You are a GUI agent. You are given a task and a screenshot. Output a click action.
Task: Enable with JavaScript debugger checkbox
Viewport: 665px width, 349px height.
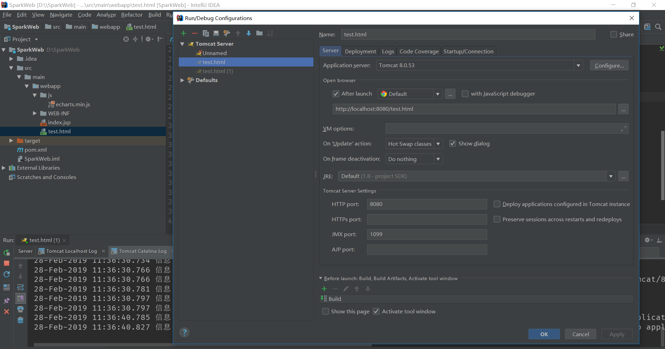tap(465, 94)
